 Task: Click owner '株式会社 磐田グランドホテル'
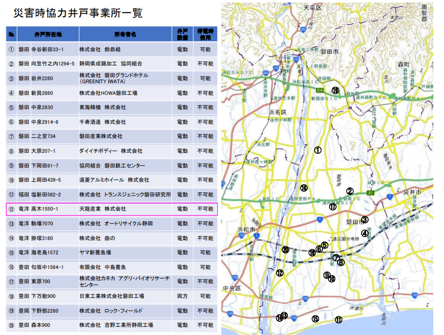[114, 76]
